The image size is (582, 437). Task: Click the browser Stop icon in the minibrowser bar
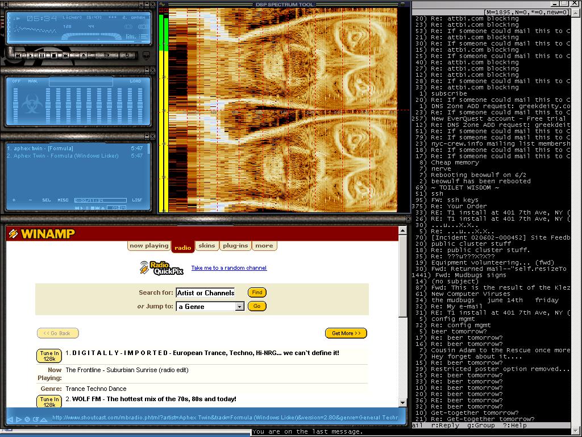tap(27, 419)
